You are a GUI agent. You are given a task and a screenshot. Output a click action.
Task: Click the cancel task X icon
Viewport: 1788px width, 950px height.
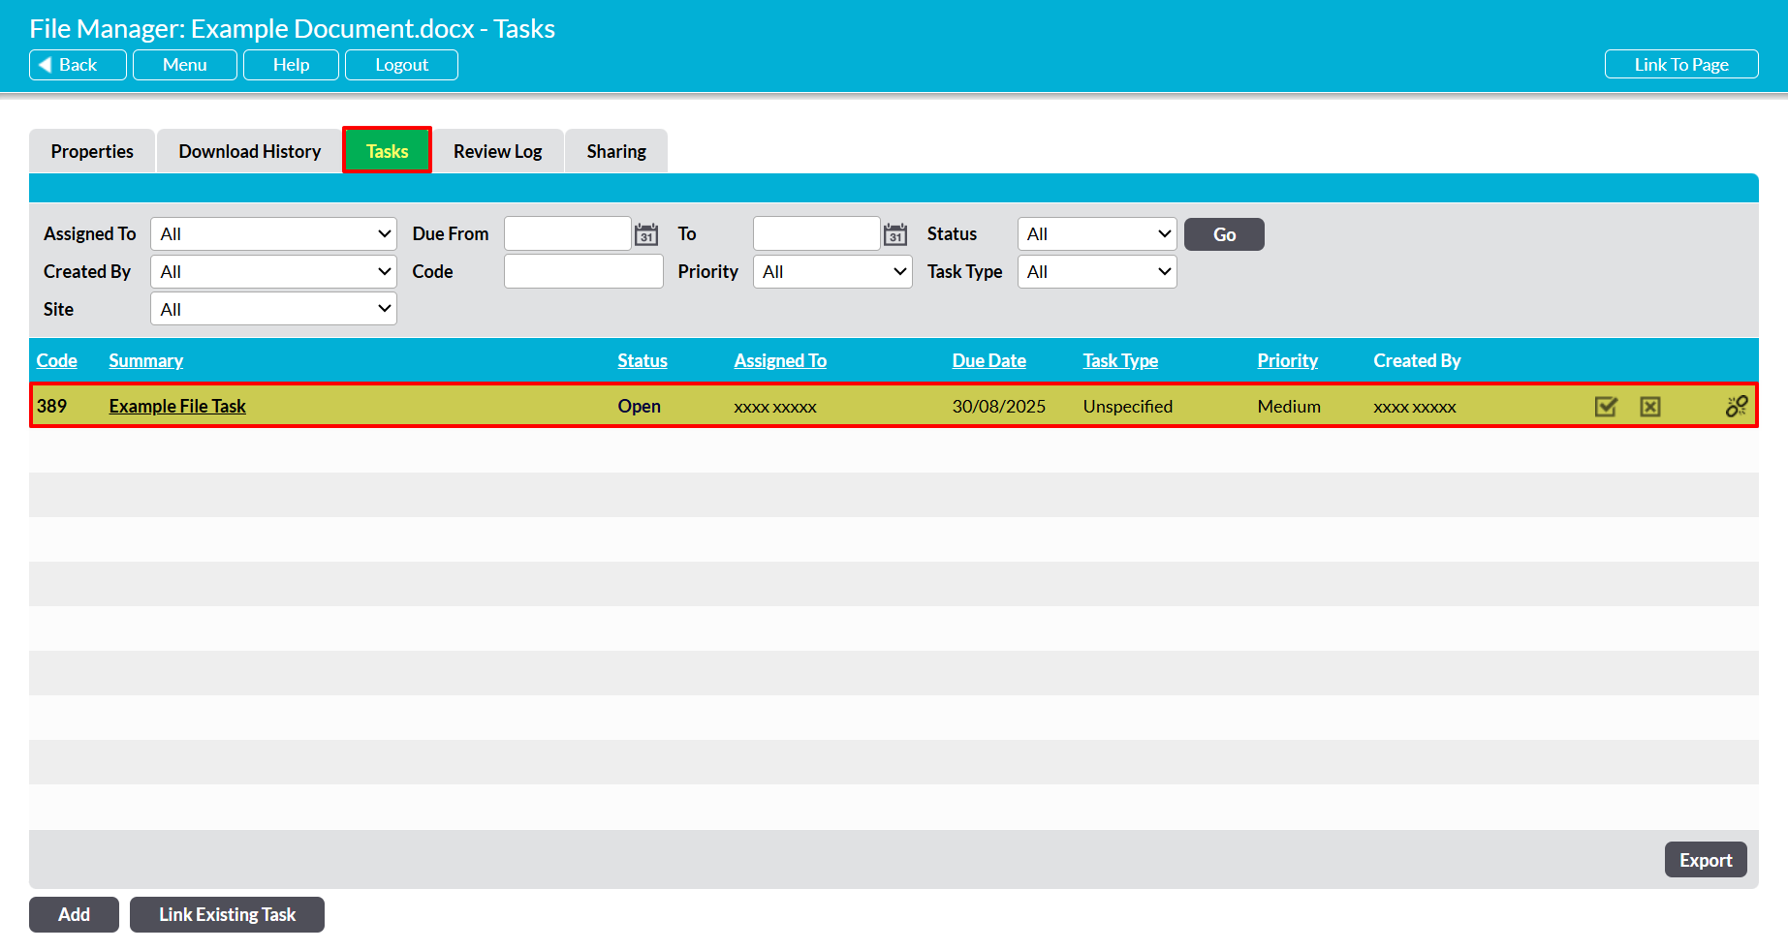1650,407
